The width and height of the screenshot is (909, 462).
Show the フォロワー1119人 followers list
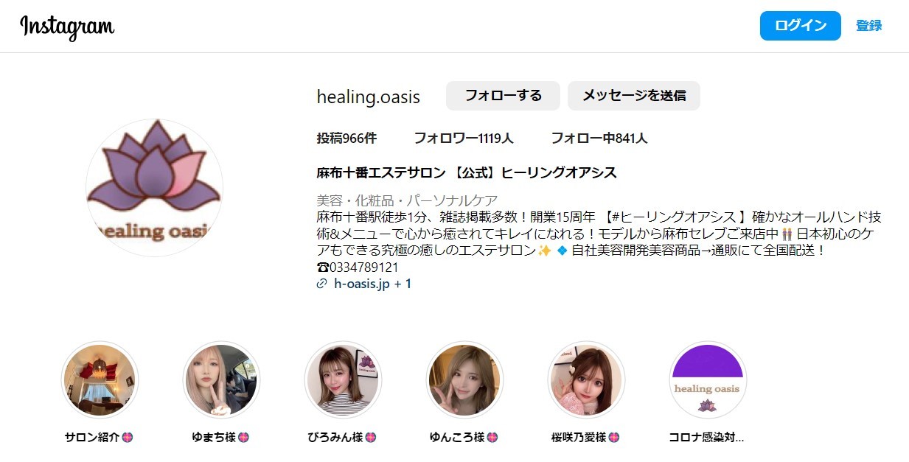[x=464, y=138]
